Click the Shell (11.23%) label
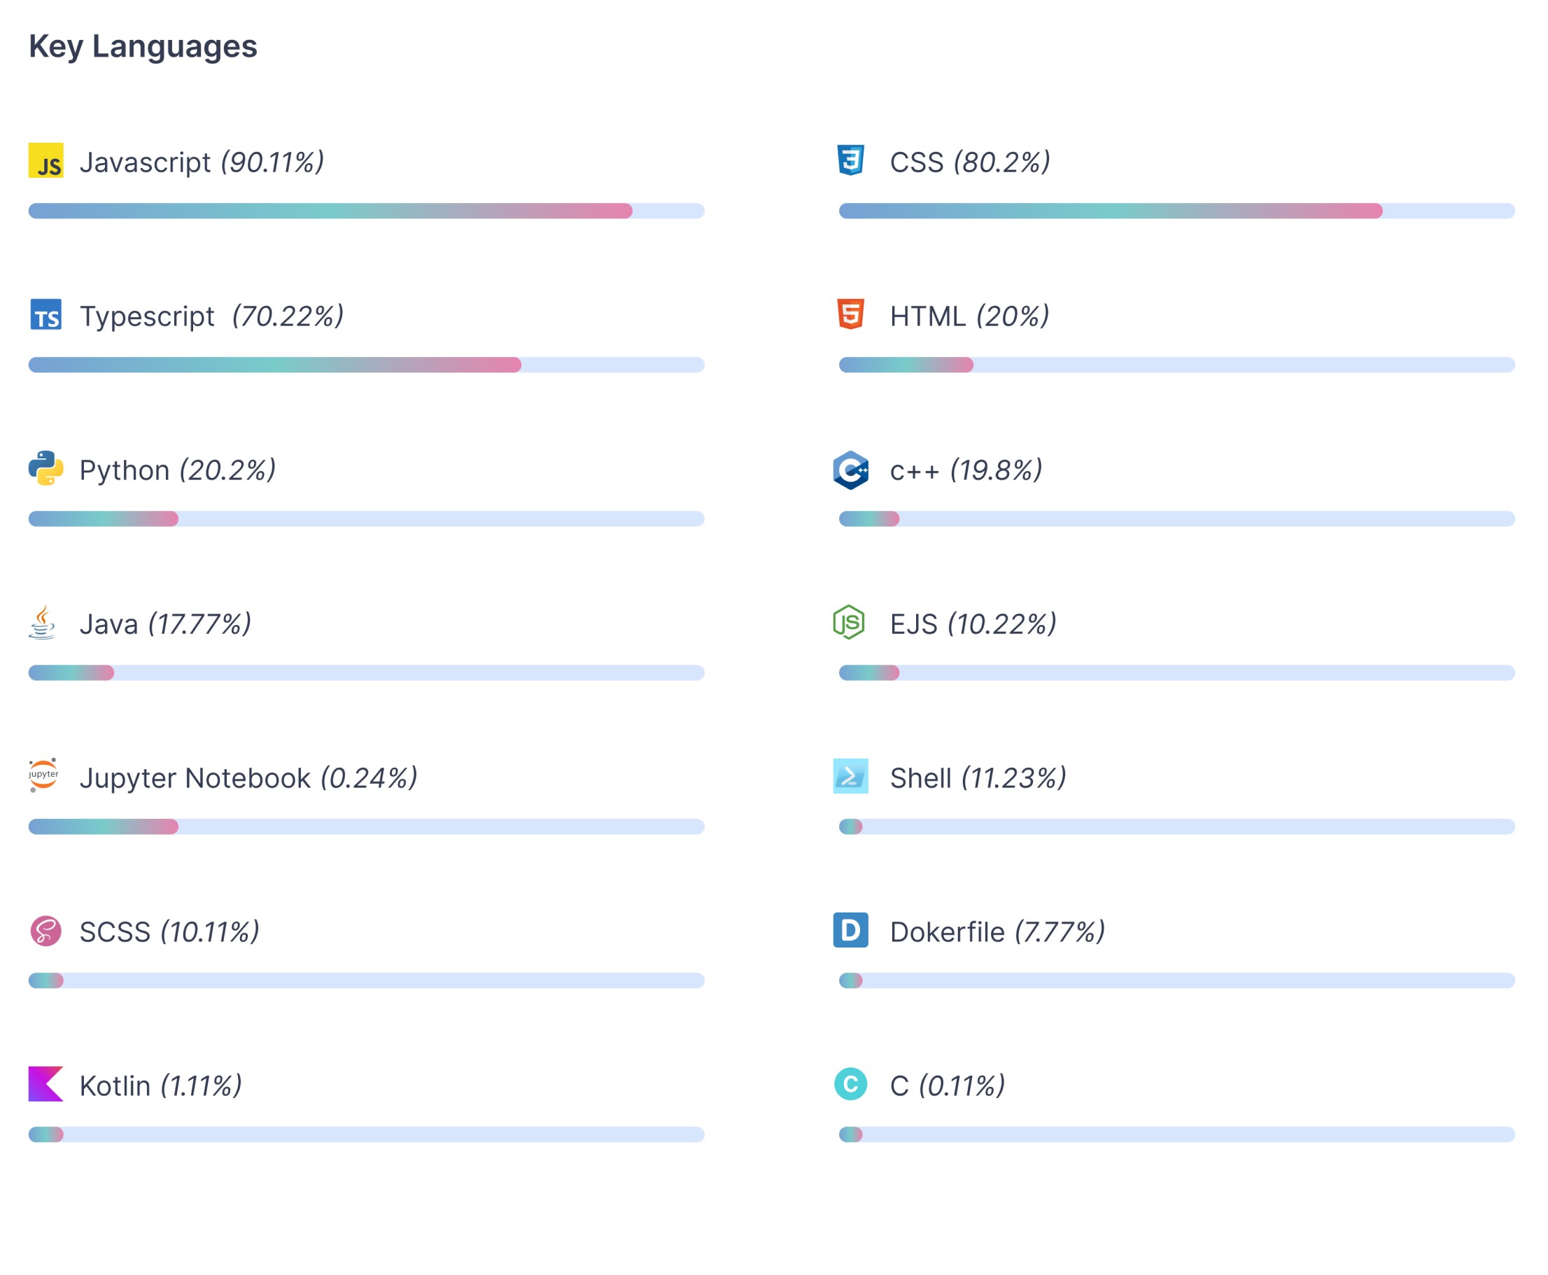The height and width of the screenshot is (1275, 1548). tap(977, 777)
